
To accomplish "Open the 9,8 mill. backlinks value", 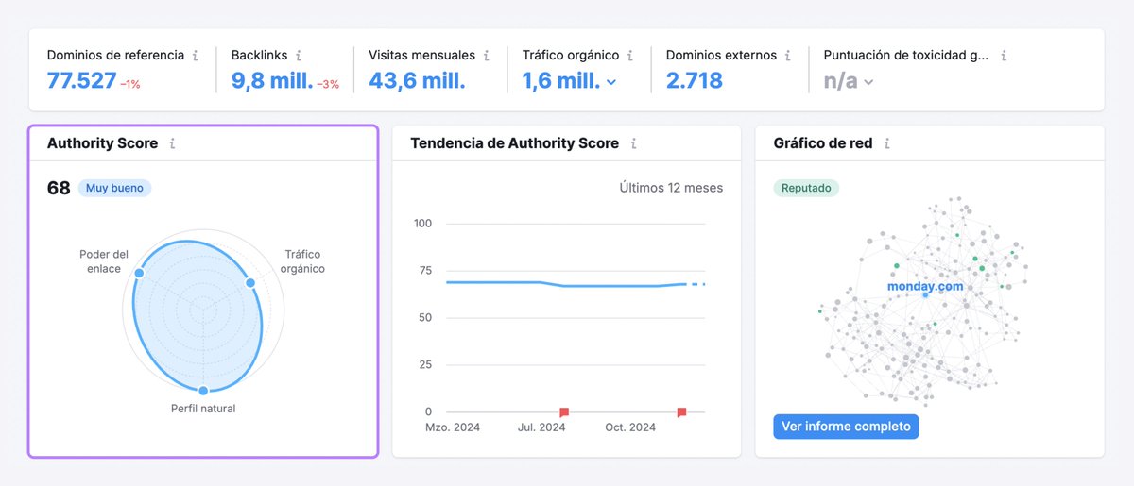I will point(272,80).
